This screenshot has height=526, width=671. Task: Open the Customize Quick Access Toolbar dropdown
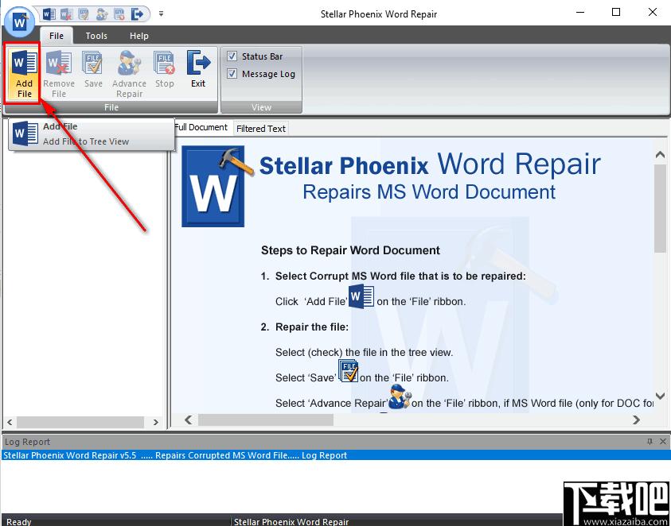161,14
